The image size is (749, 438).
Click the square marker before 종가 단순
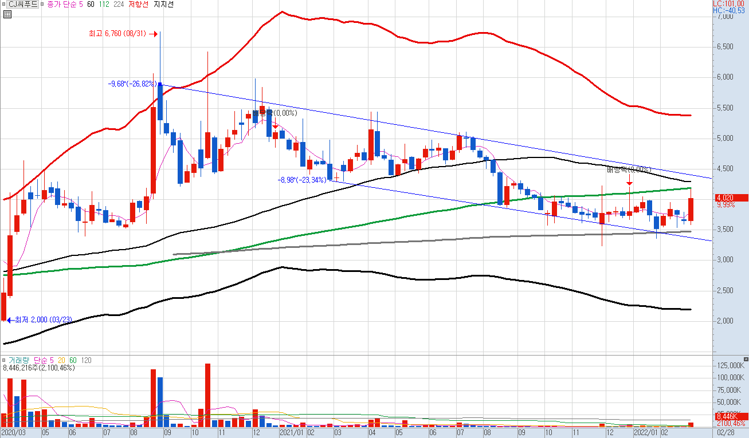coord(42,4)
